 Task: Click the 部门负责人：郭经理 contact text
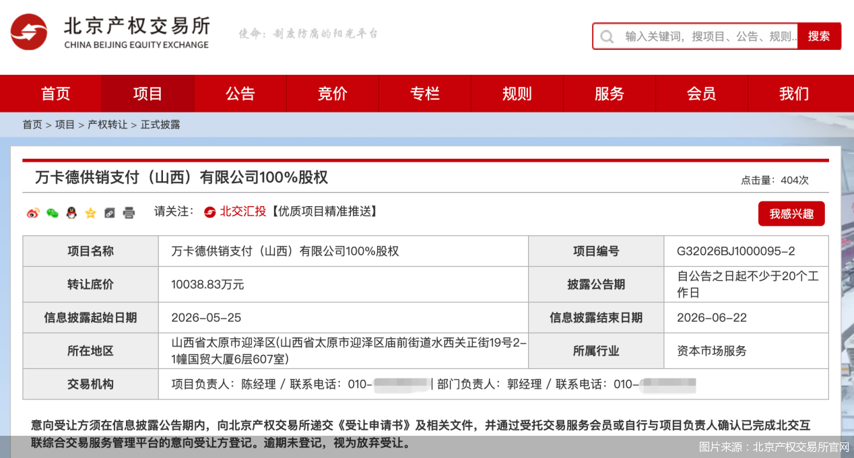(490, 384)
